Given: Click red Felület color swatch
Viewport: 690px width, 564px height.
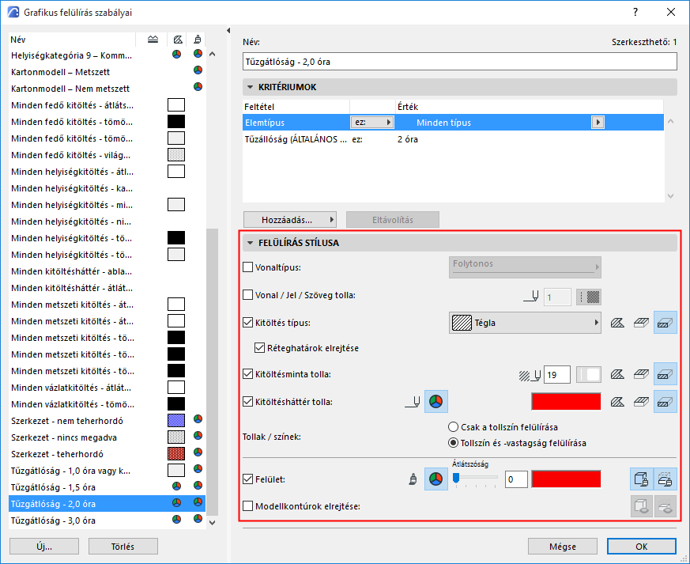Looking at the screenshot, I should [566, 479].
